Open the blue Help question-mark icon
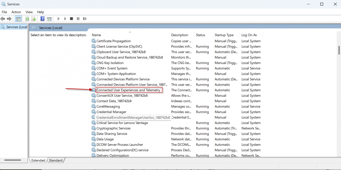 (x=42, y=19)
